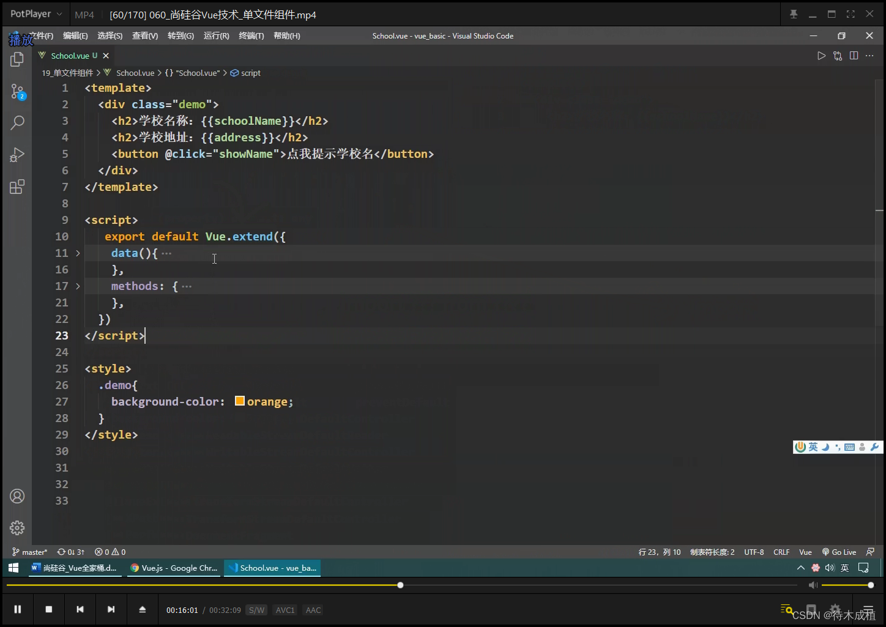The height and width of the screenshot is (627, 886).
Task: Open the Source Control view with badge 2
Action: point(17,92)
